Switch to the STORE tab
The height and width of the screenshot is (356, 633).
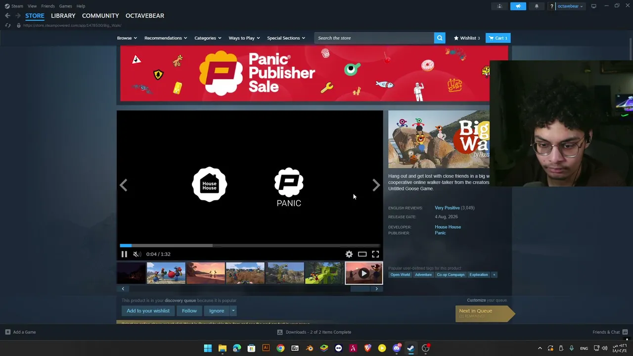click(x=35, y=16)
